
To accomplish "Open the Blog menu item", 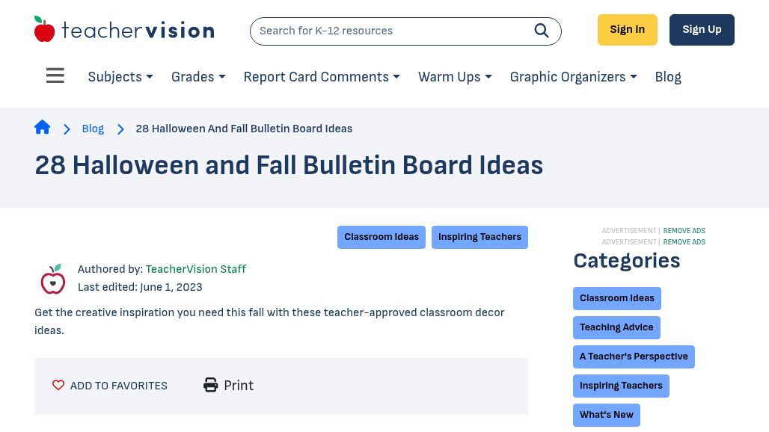I will coord(668,77).
